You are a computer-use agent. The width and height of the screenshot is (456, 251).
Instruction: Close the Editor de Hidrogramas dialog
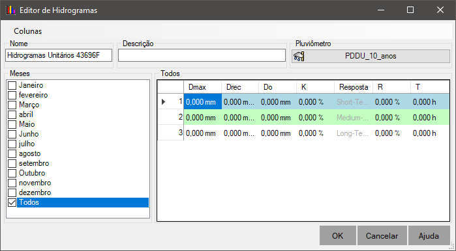(440, 10)
